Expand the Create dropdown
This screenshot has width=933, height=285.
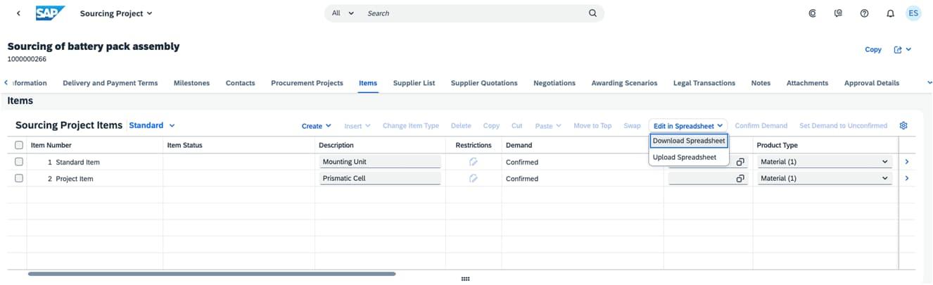pos(316,126)
